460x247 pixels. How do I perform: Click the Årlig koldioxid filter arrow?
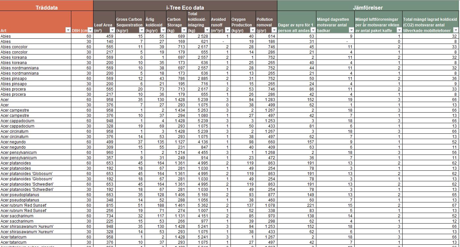tap(163, 30)
